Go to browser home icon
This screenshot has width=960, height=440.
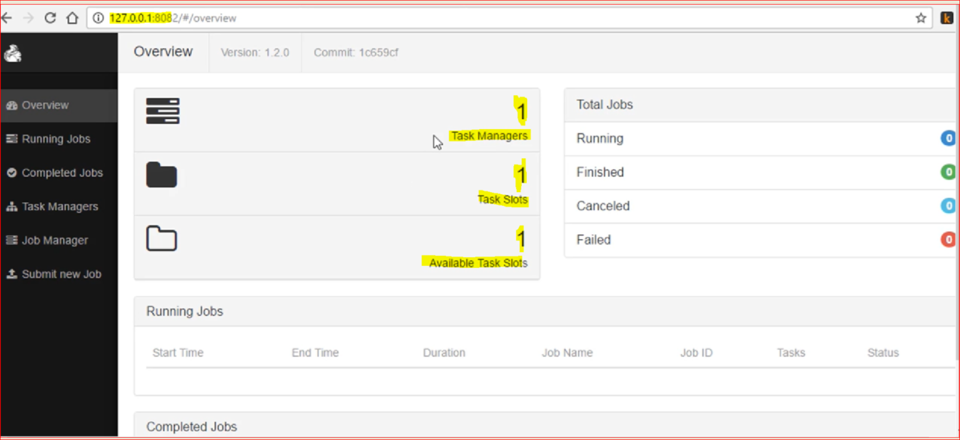[x=73, y=18]
